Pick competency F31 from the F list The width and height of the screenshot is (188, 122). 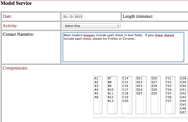tap(169, 78)
